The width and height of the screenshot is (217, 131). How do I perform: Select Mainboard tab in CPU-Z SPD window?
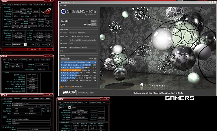click(73, 102)
